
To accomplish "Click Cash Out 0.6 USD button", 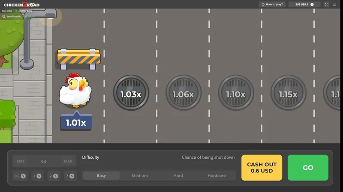I will pos(262,168).
